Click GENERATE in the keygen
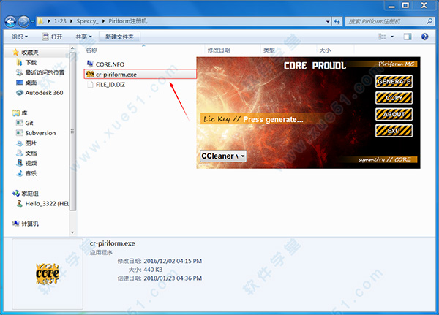 click(394, 82)
